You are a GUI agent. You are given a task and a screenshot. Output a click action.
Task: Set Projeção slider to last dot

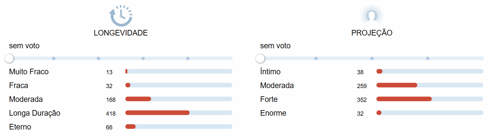428,58
